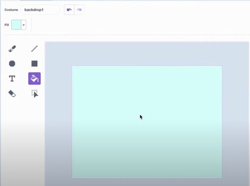This screenshot has width=250, height=186.
Task: Click the Fill color swatch
Action: 16,25
